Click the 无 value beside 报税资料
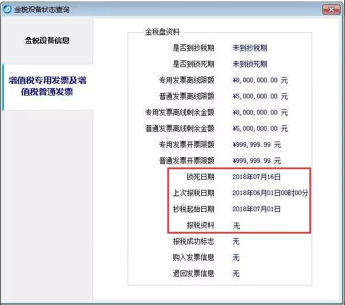Viewport: 345px width, 305px height. 236,226
